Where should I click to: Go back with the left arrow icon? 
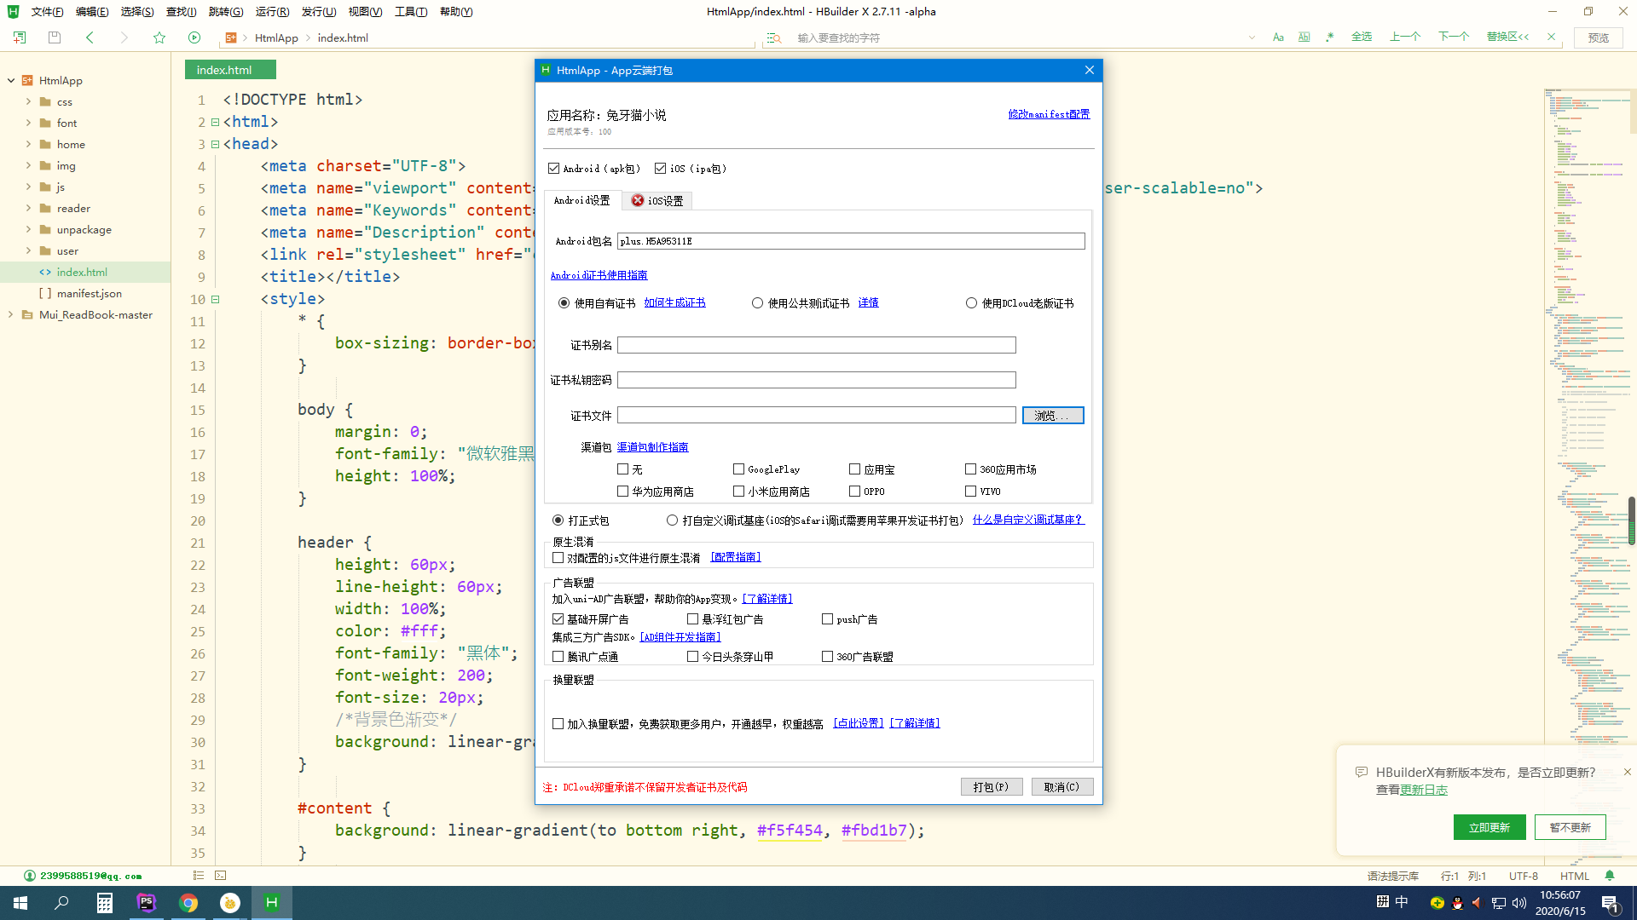click(x=90, y=37)
